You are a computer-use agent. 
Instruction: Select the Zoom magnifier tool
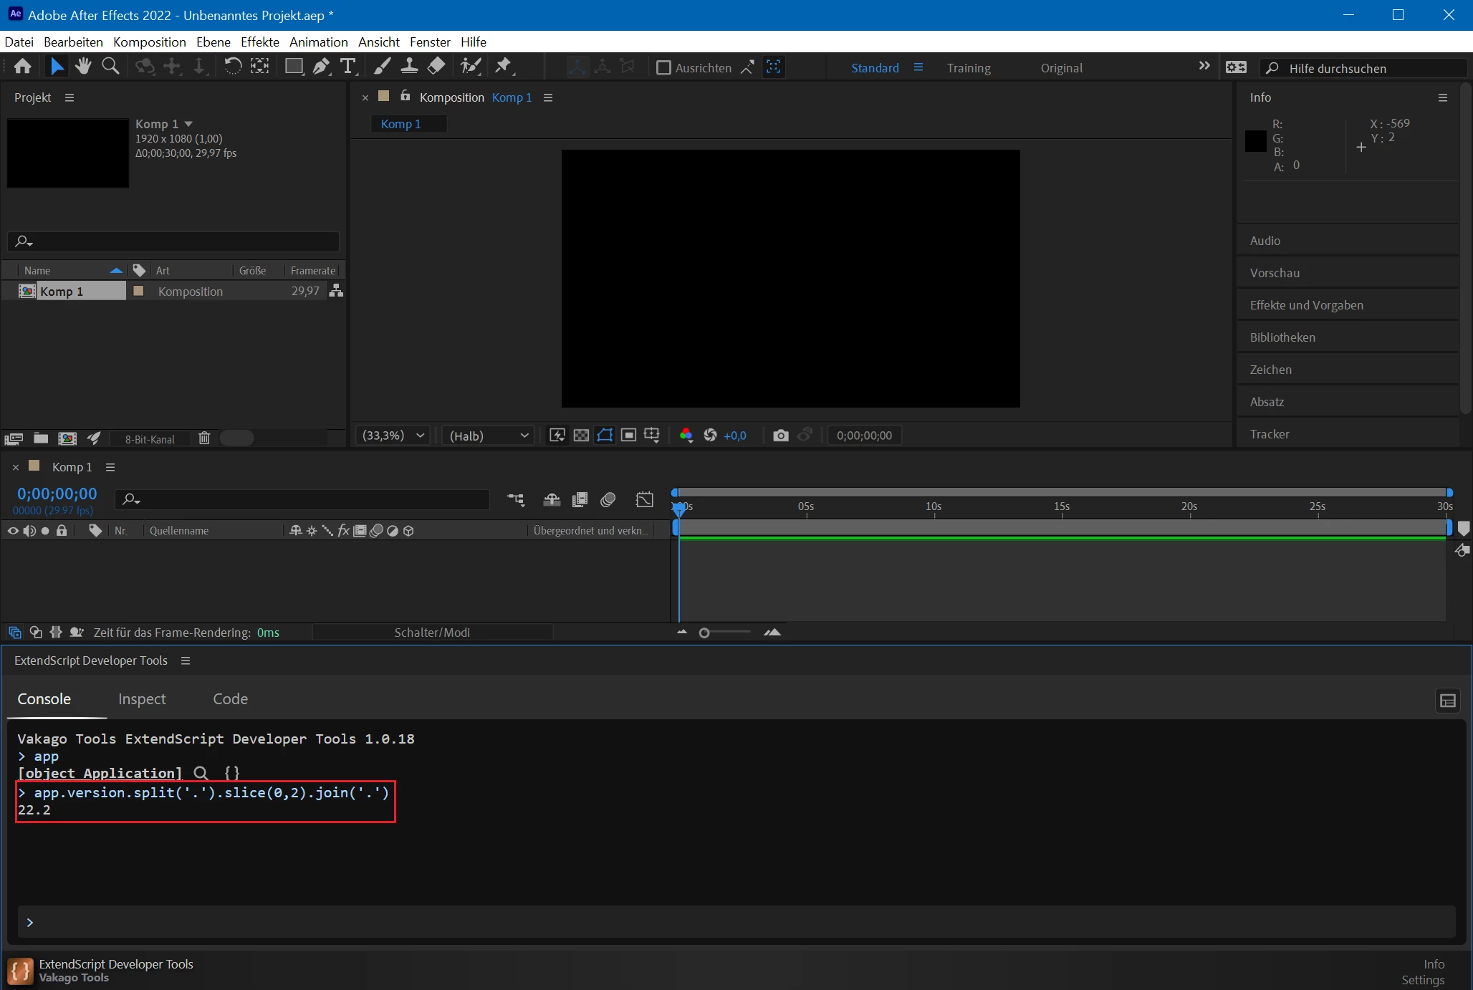click(x=110, y=67)
